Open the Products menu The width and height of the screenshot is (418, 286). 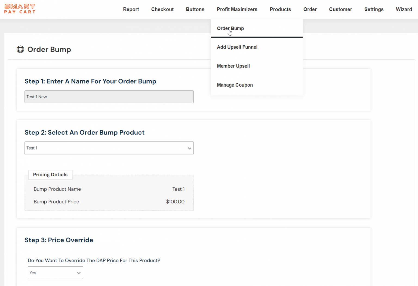click(x=280, y=9)
